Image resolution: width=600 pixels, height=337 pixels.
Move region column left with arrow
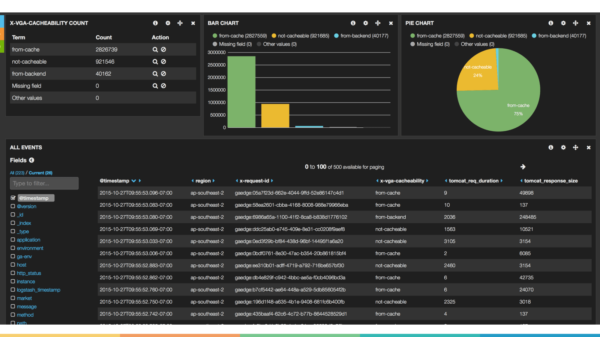tap(192, 181)
